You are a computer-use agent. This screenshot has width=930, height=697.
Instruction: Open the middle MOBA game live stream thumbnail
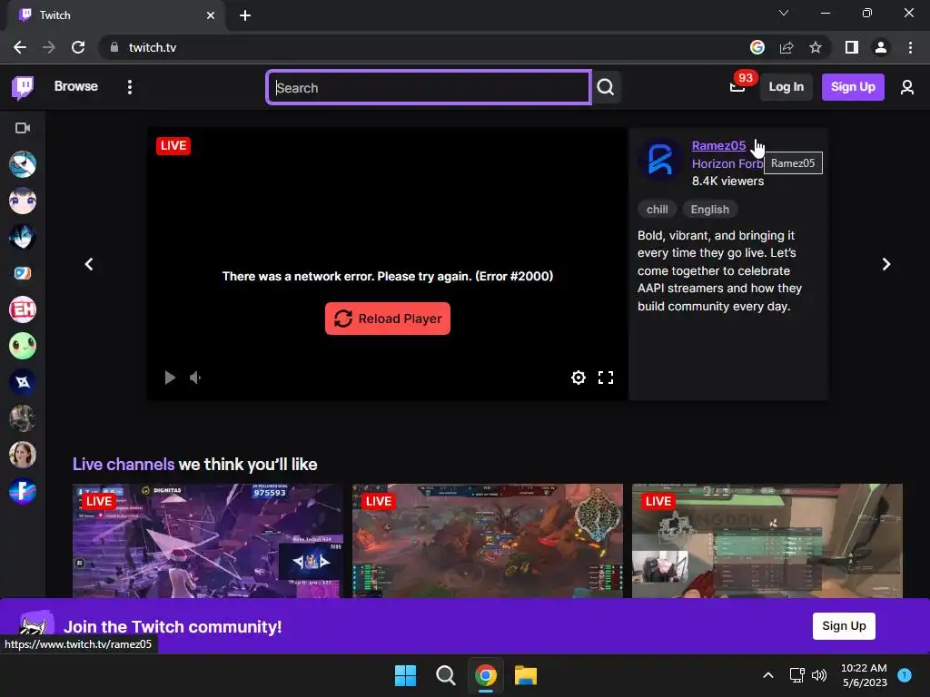tap(488, 541)
